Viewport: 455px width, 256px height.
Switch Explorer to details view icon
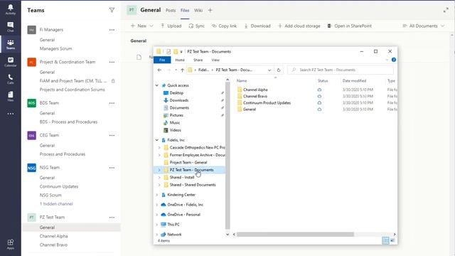click(x=385, y=240)
